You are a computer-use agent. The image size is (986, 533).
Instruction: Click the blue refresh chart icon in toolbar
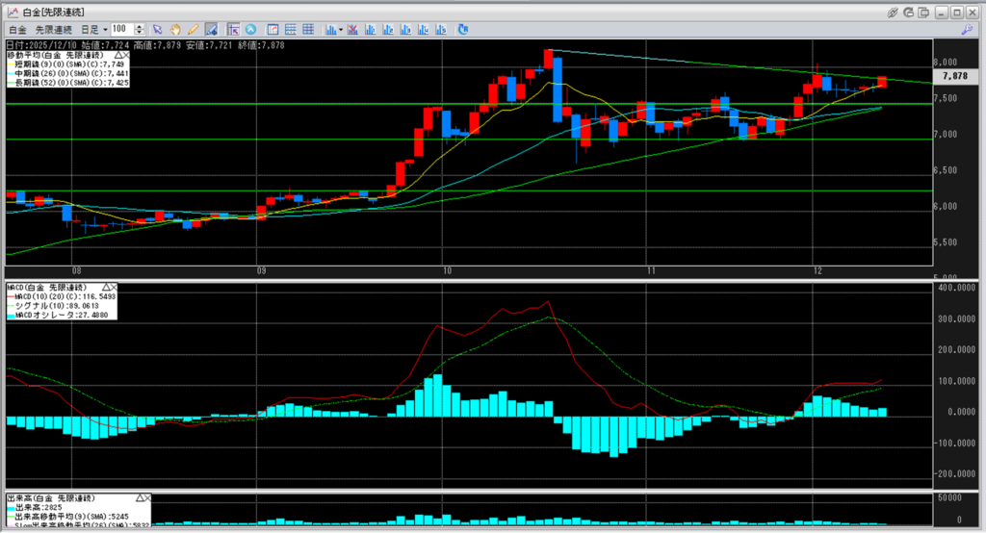[462, 30]
